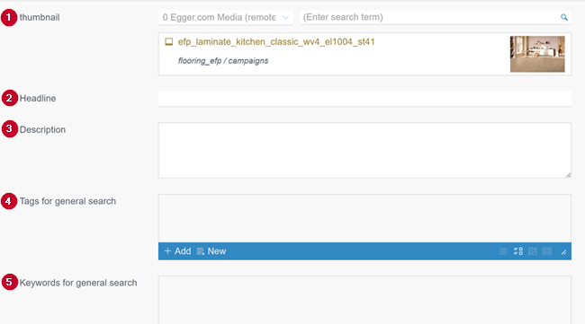Switch Tags list to thumbnails-with-text view
Screen dimensions: 585x324
(517, 251)
